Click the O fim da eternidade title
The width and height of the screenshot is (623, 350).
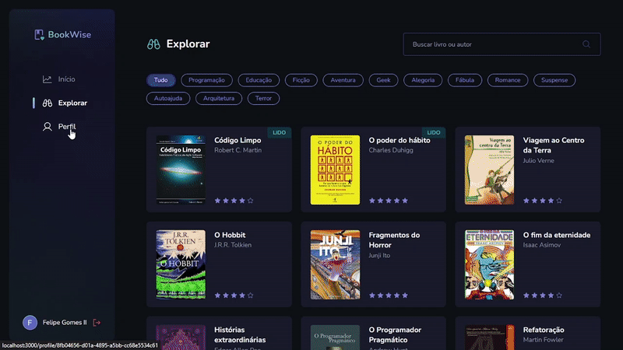[557, 236]
